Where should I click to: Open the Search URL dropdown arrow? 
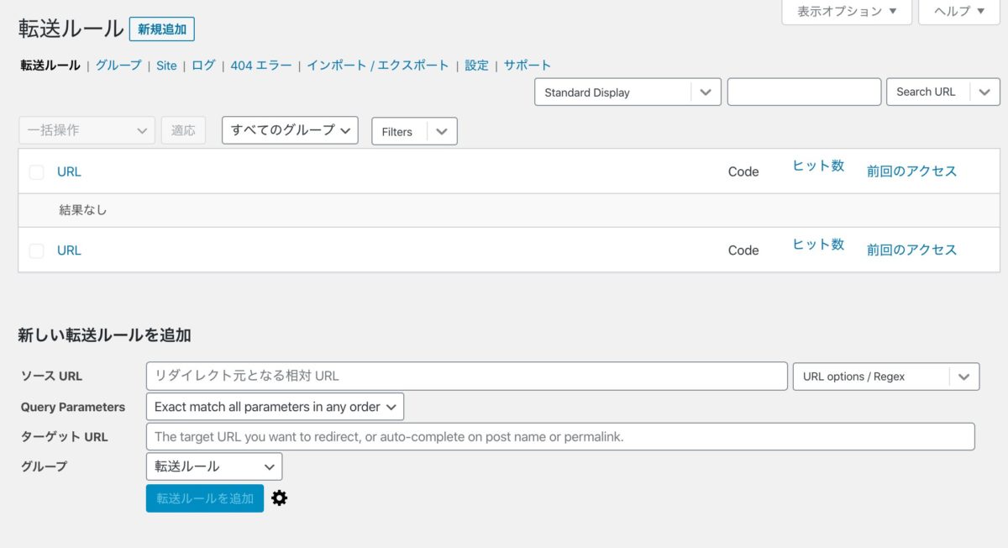(x=984, y=92)
